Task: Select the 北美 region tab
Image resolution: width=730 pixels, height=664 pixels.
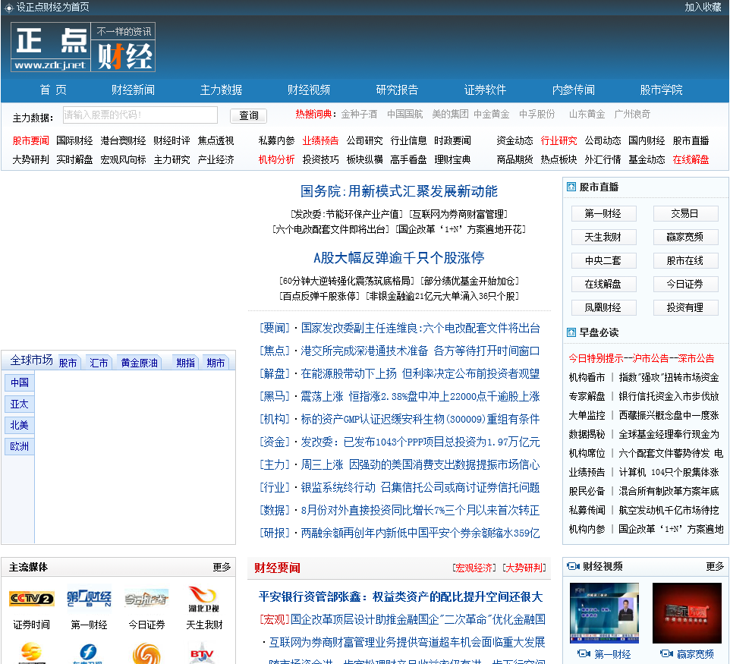Action: 20,425
